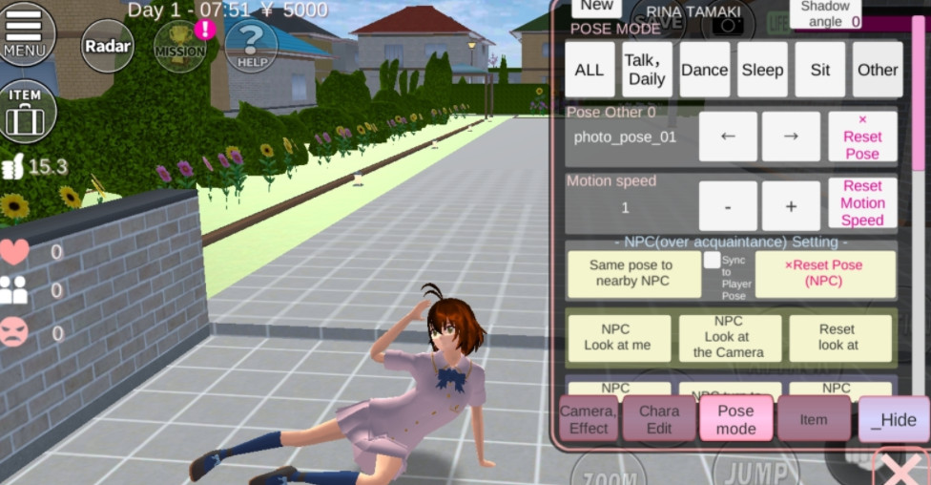Click Reset look at button
The width and height of the screenshot is (931, 485).
[x=839, y=338]
